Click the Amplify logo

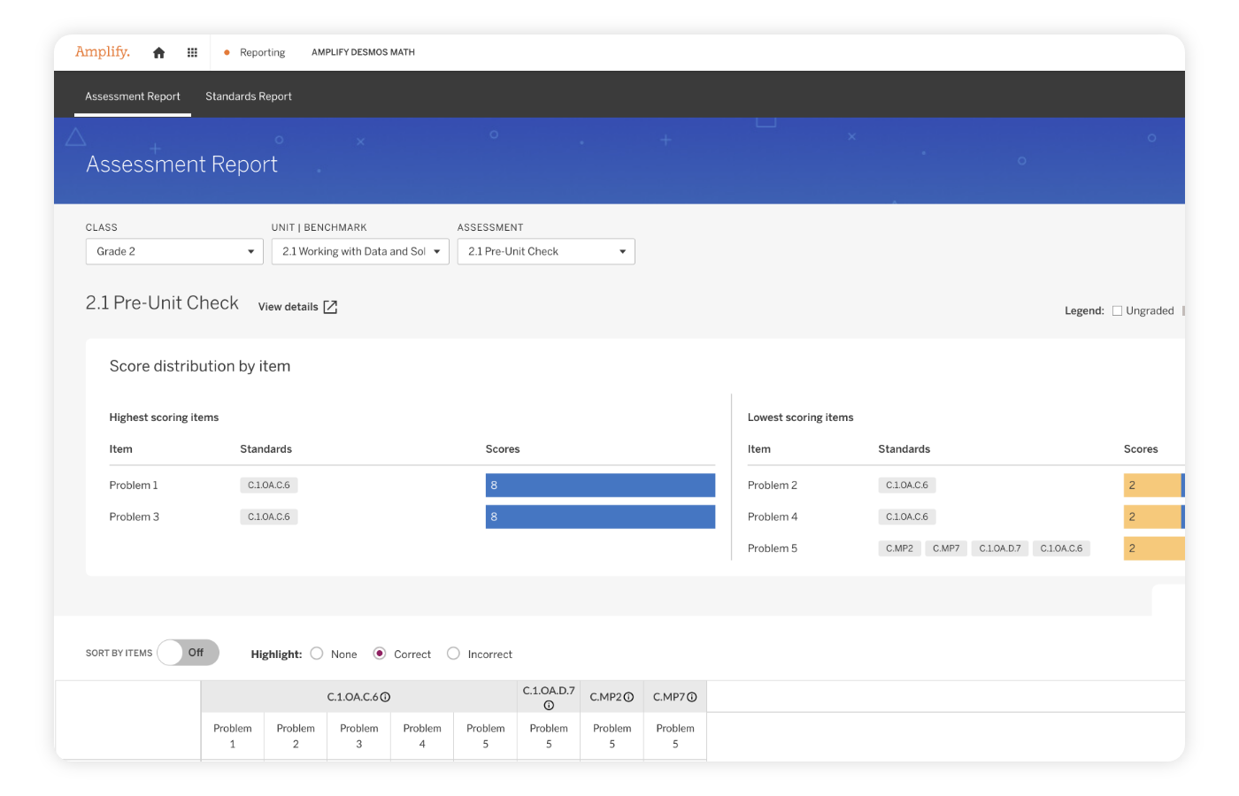[x=103, y=52]
